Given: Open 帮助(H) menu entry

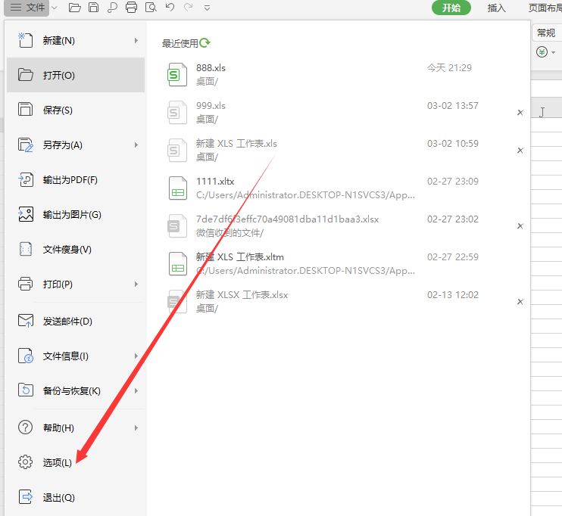Looking at the screenshot, I should [76, 427].
